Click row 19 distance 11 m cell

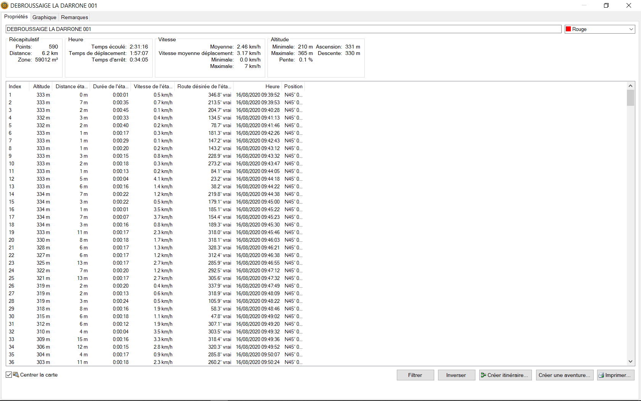tap(82, 232)
